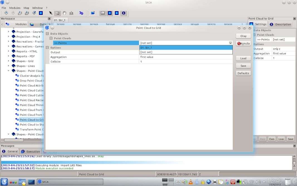The image size is (297, 186).
Task: Click the open folder Load icon
Action: pos(93,13)
